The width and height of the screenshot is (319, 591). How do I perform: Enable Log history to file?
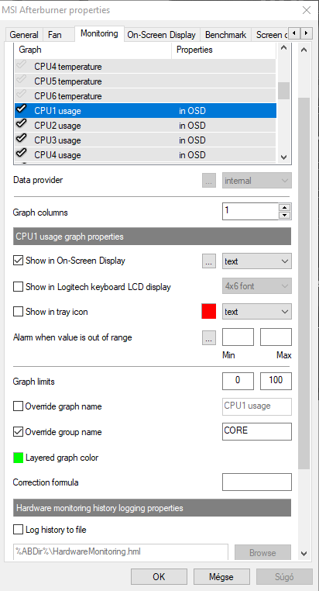click(18, 530)
